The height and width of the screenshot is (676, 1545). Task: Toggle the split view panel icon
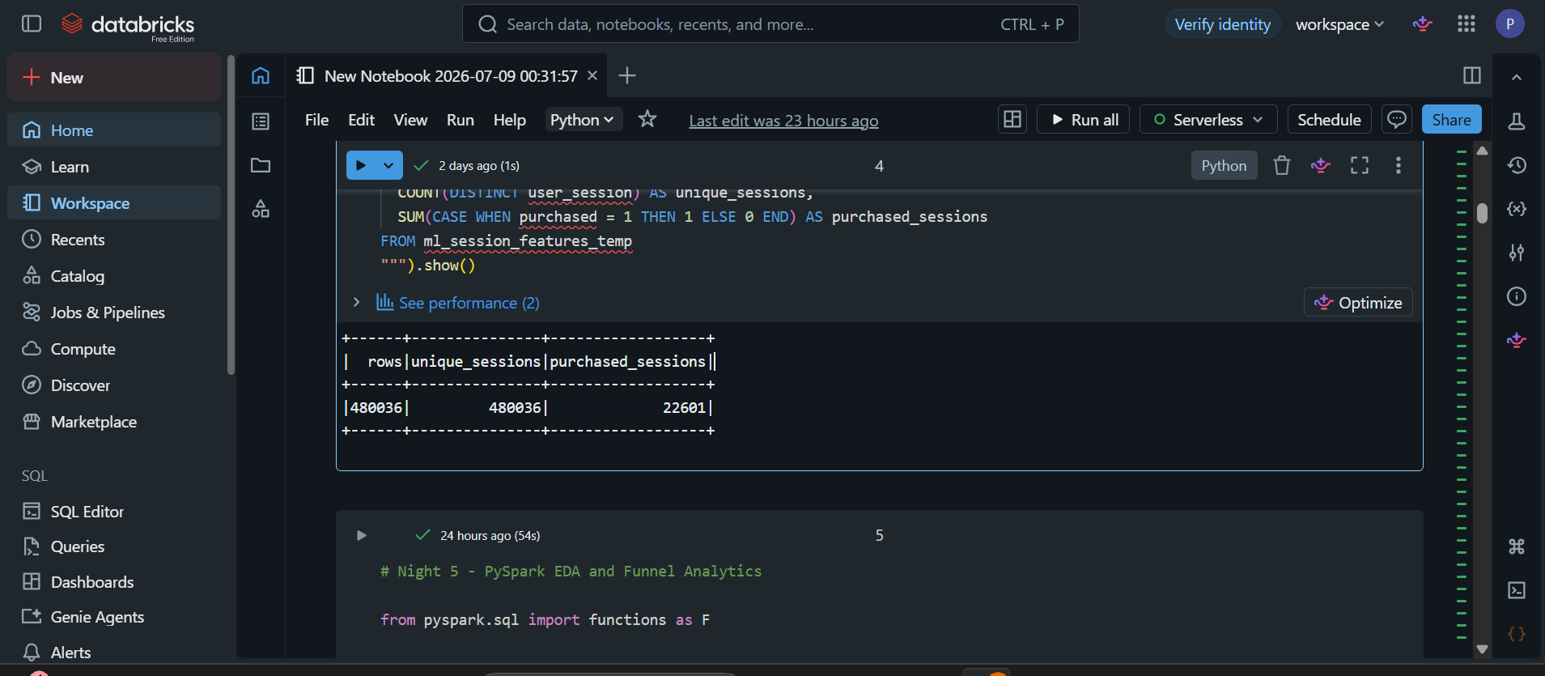click(1471, 75)
